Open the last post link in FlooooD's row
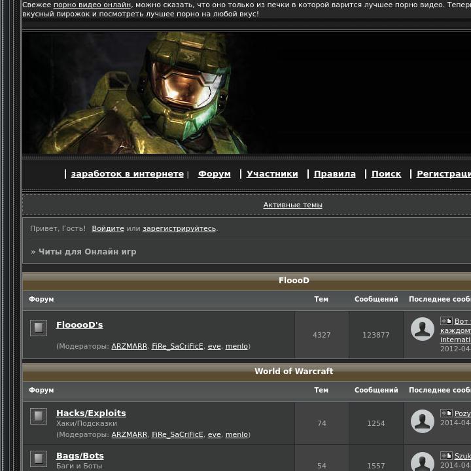Image resolution: width=471 pixels, height=471 pixels. [456, 330]
